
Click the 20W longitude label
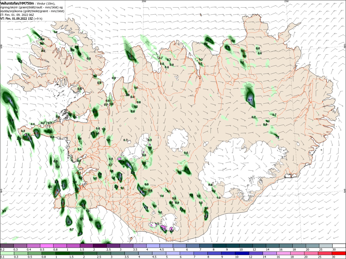pos(144,1)
